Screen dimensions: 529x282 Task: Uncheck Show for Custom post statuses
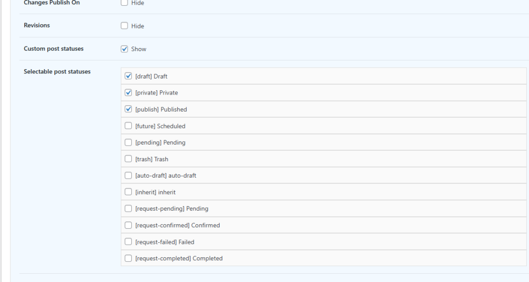click(124, 49)
